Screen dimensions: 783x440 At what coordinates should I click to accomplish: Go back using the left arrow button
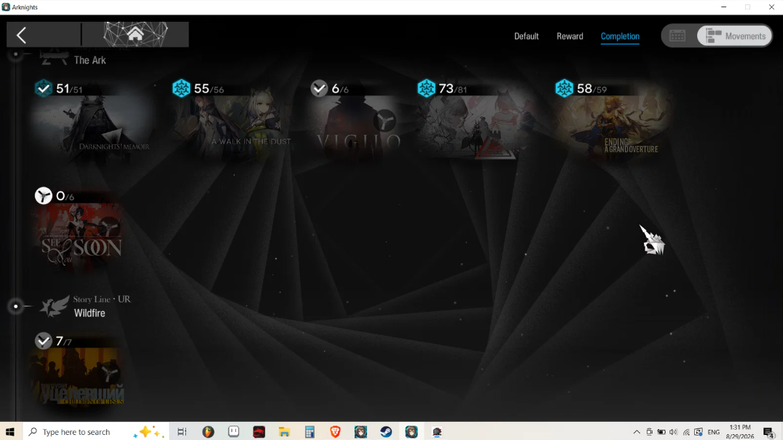pyautogui.click(x=21, y=35)
